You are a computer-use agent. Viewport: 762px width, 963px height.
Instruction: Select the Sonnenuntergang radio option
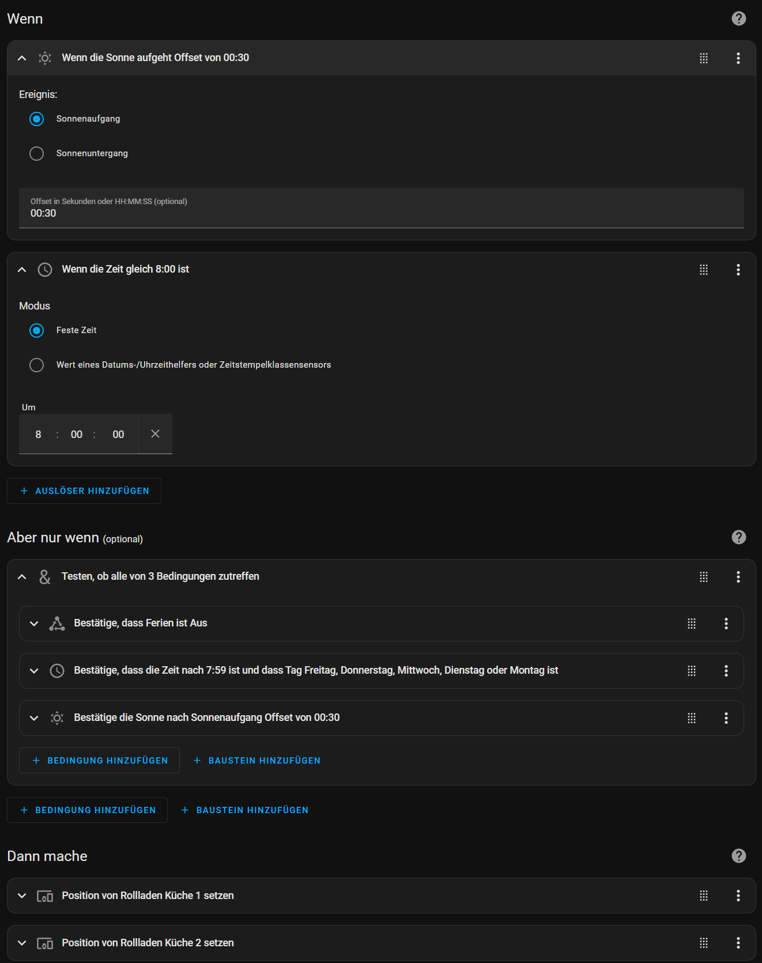point(37,153)
